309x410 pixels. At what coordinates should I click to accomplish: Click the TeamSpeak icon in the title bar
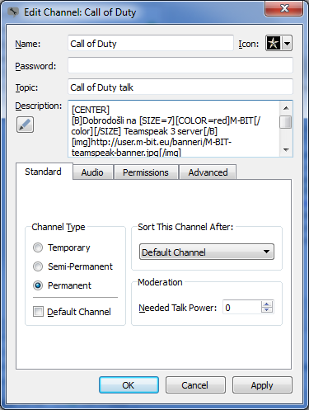tap(13, 12)
